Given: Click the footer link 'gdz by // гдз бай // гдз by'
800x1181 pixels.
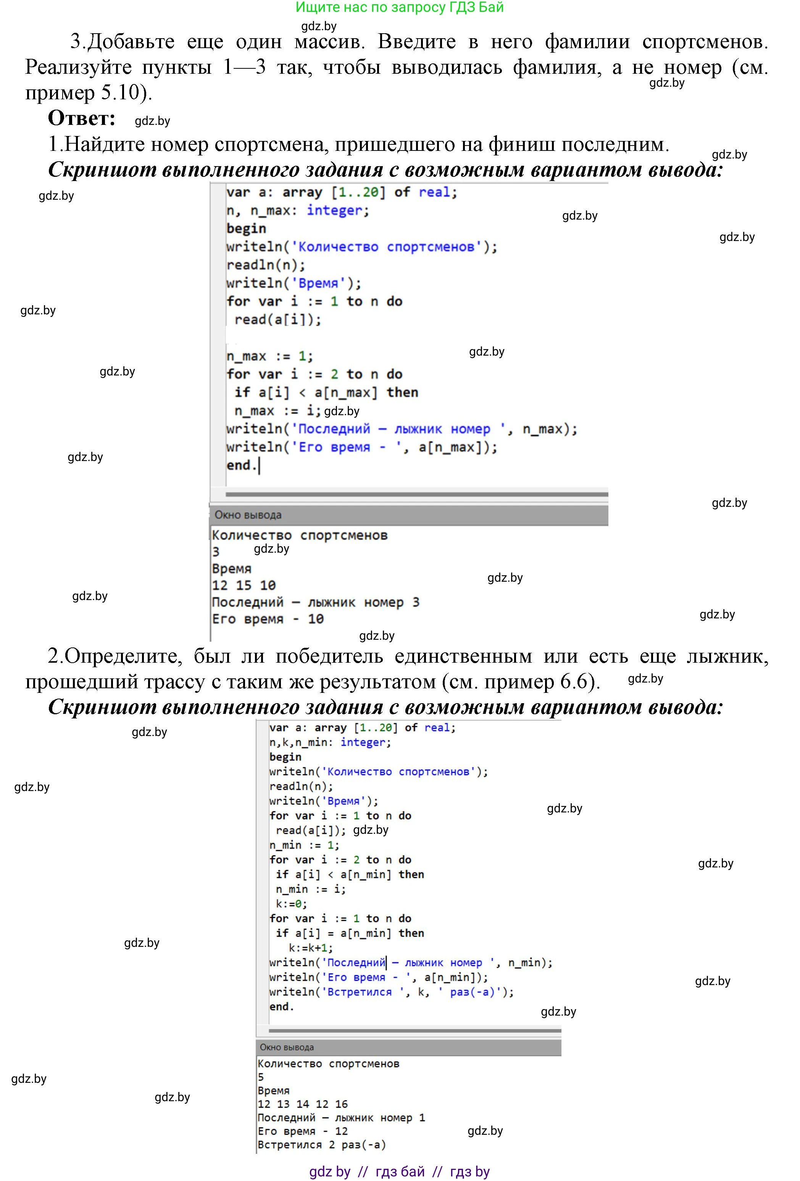Looking at the screenshot, I should (x=399, y=1171).
